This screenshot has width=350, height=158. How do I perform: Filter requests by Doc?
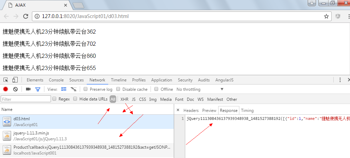click(x=190, y=99)
